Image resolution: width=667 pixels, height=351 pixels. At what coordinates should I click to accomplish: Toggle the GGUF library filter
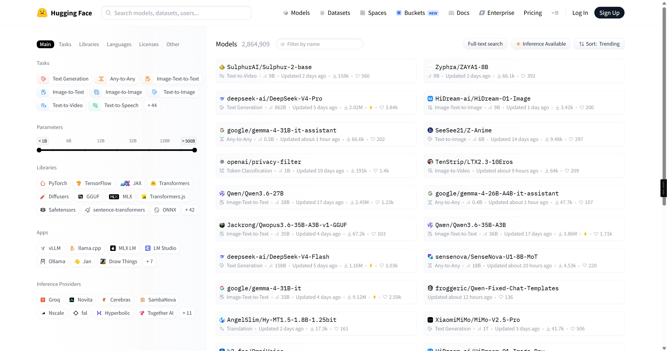(x=89, y=196)
